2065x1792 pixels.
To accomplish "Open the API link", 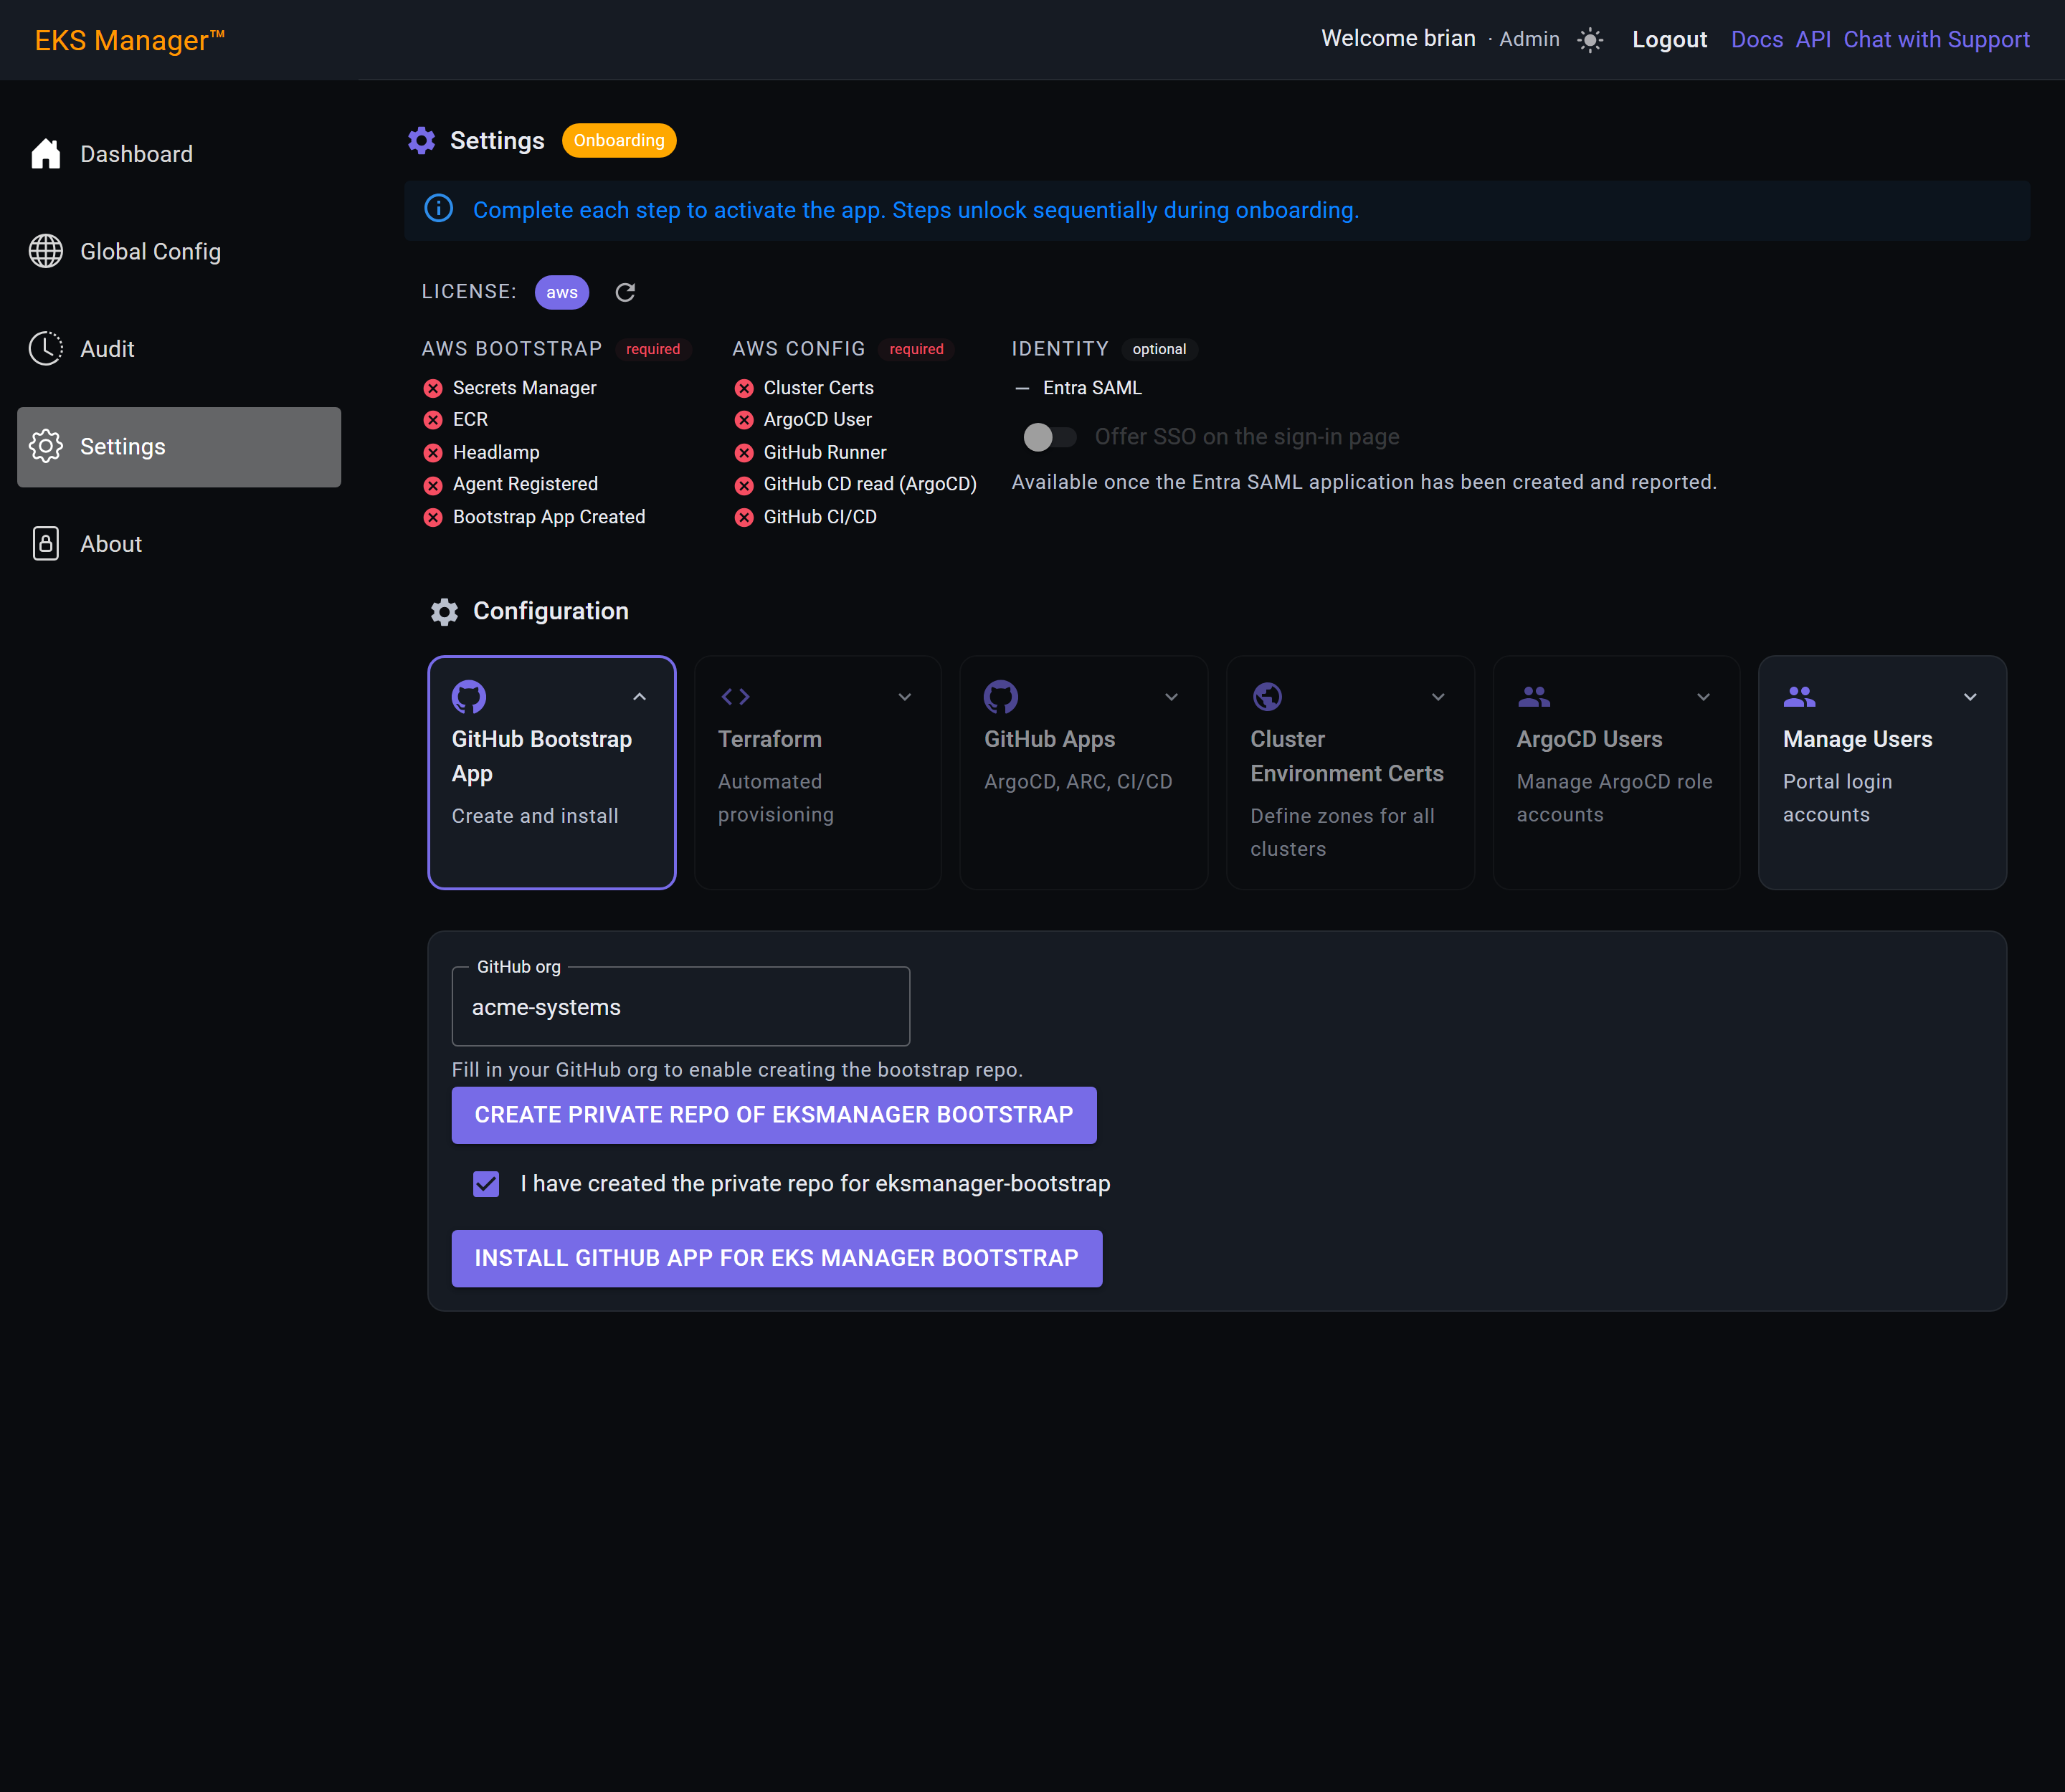I will (1813, 40).
